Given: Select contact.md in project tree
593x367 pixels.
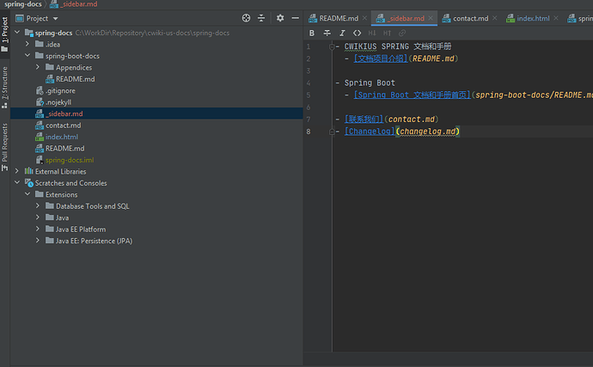Looking at the screenshot, I should 63,125.
